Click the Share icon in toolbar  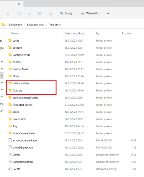40,13
